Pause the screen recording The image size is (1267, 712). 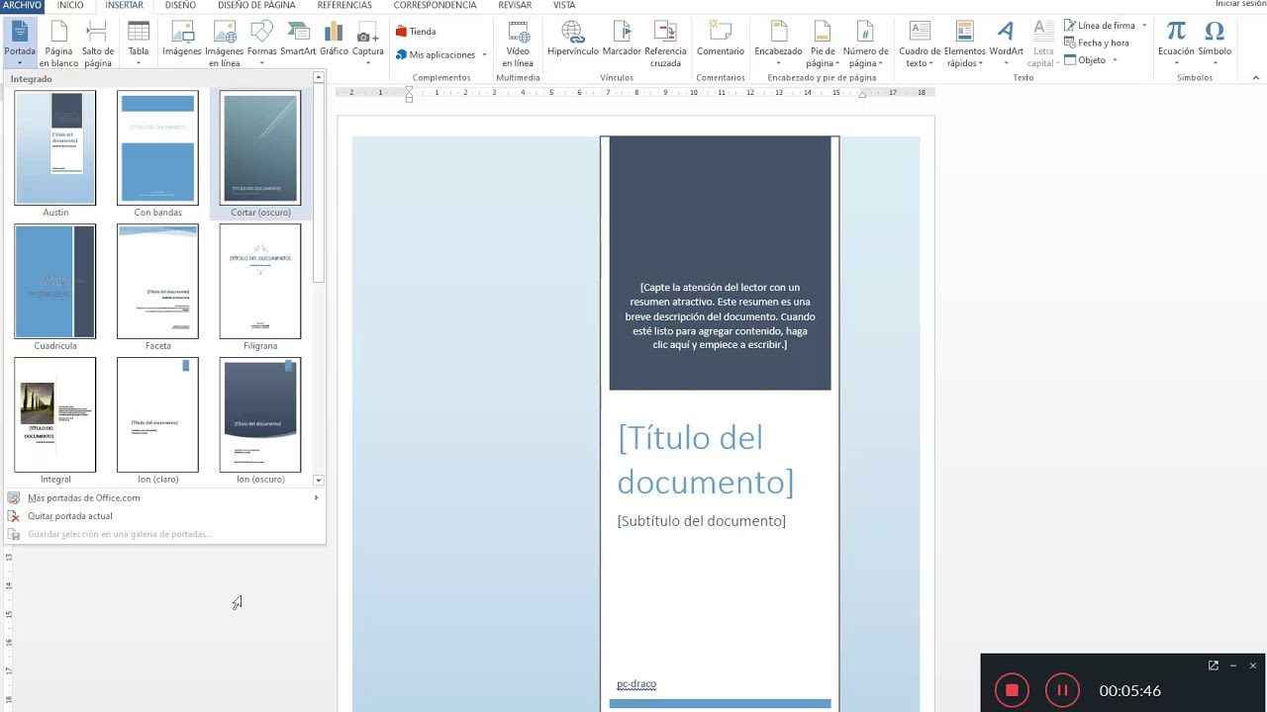pyautogui.click(x=1062, y=690)
